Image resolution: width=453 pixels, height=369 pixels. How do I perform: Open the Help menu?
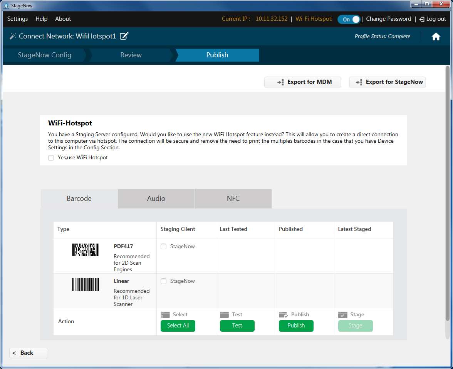click(41, 19)
